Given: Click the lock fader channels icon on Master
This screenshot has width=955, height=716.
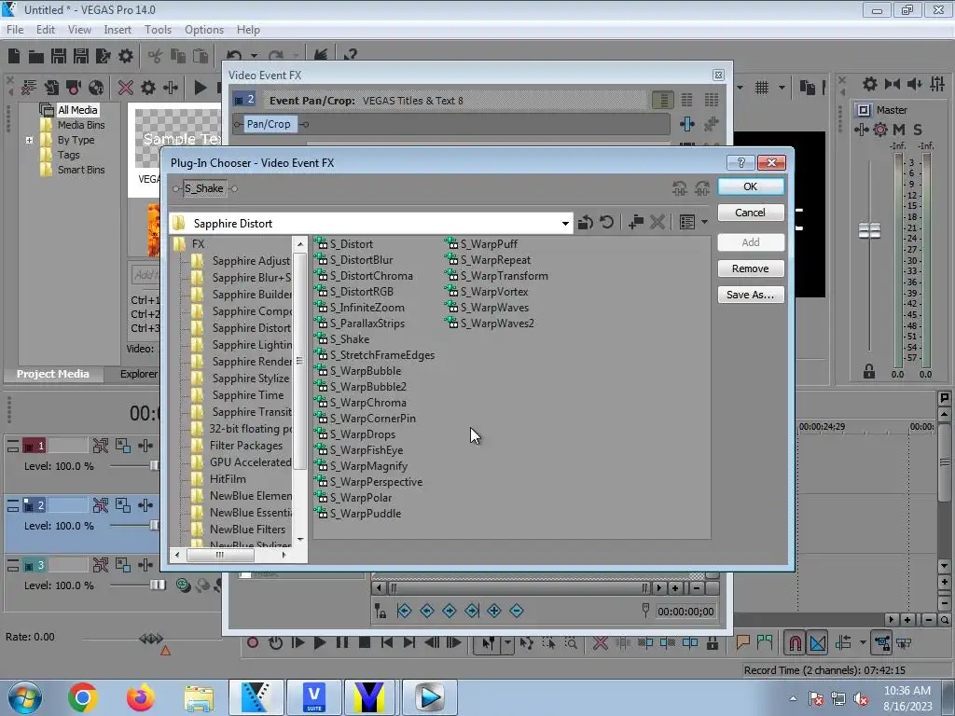Looking at the screenshot, I should (869, 371).
